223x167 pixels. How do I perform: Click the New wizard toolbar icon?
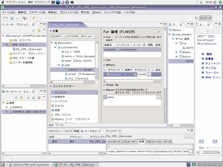(x=5, y=18)
